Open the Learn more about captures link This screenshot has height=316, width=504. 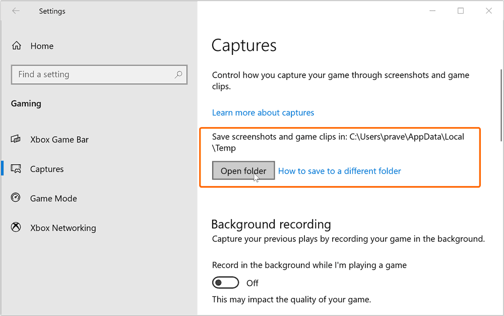click(263, 112)
